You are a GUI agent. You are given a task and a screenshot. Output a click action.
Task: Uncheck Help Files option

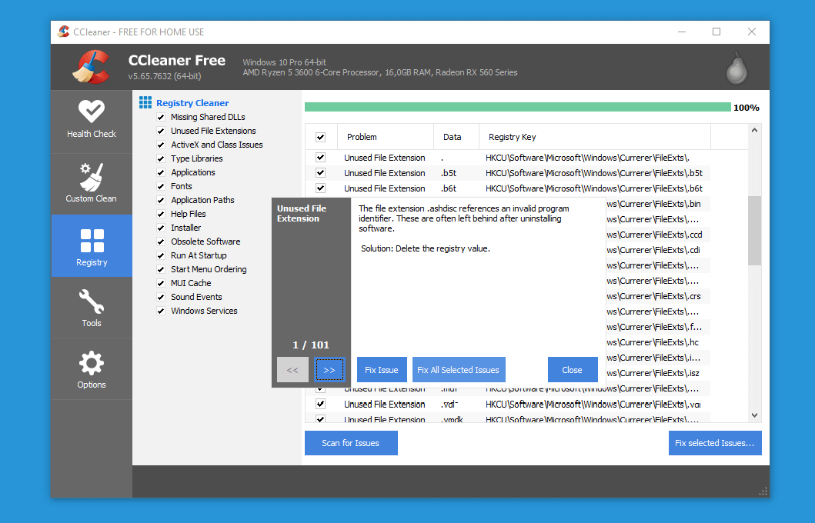coord(161,214)
